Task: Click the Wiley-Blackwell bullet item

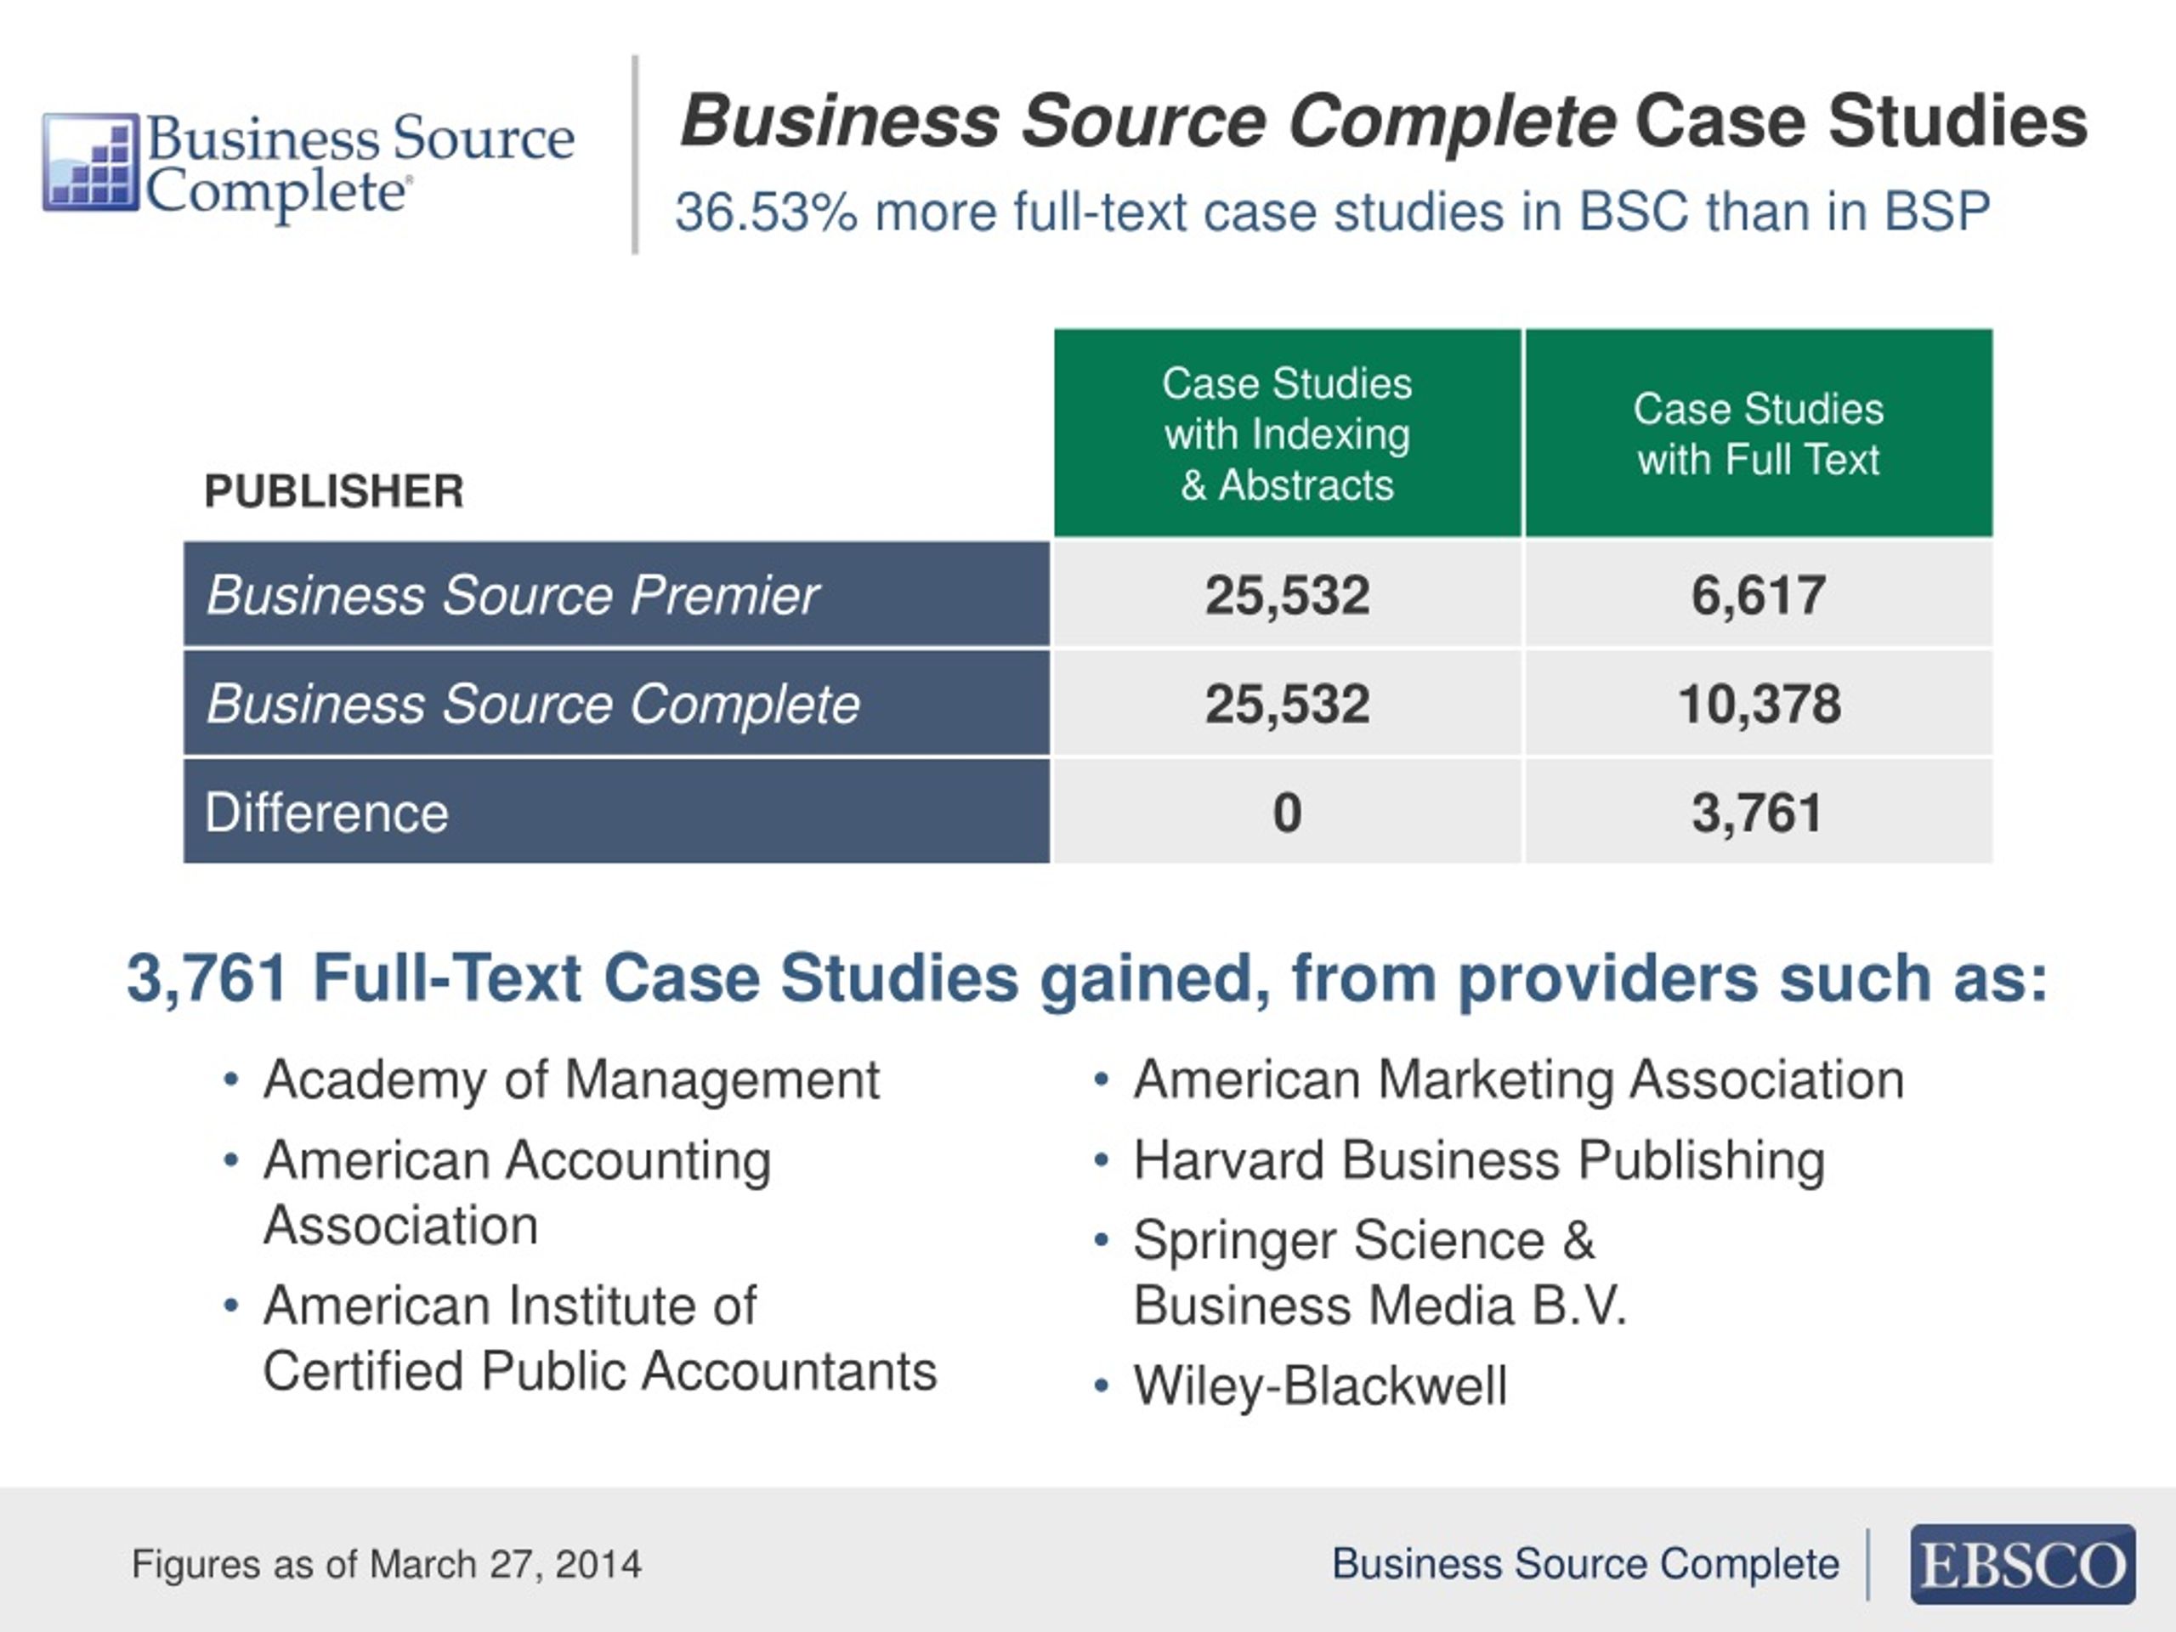Action: click(x=1319, y=1385)
